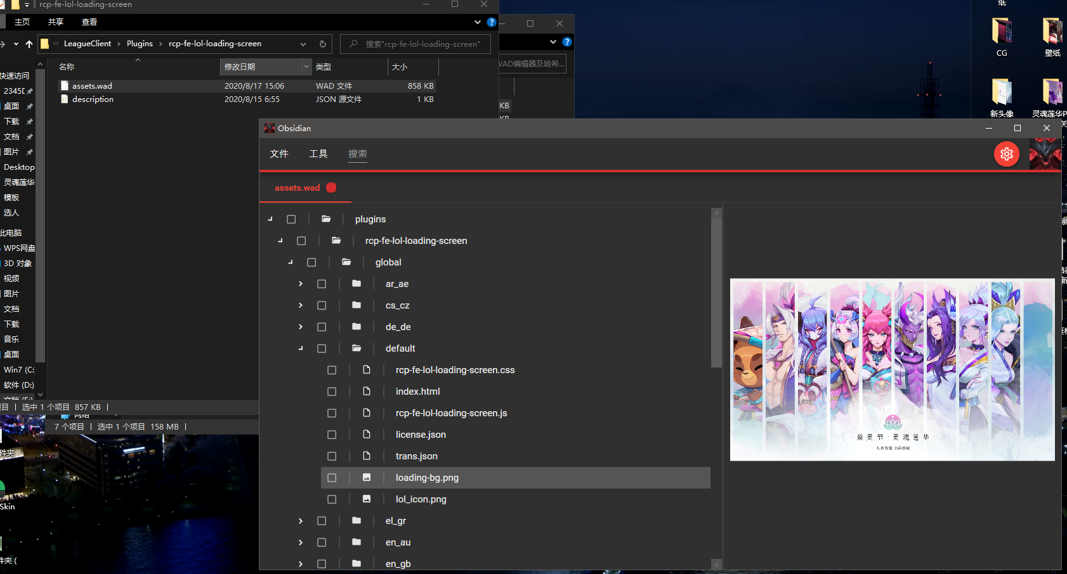Open address bar history dropdown in Explorer

pos(303,44)
